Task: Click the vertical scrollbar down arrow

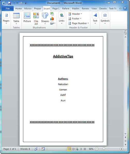Action: click(125, 134)
